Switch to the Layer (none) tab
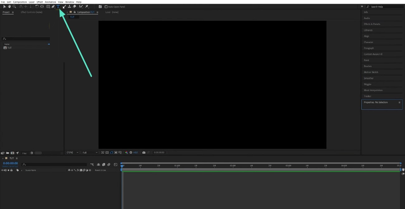The image size is (405, 209). point(112,12)
